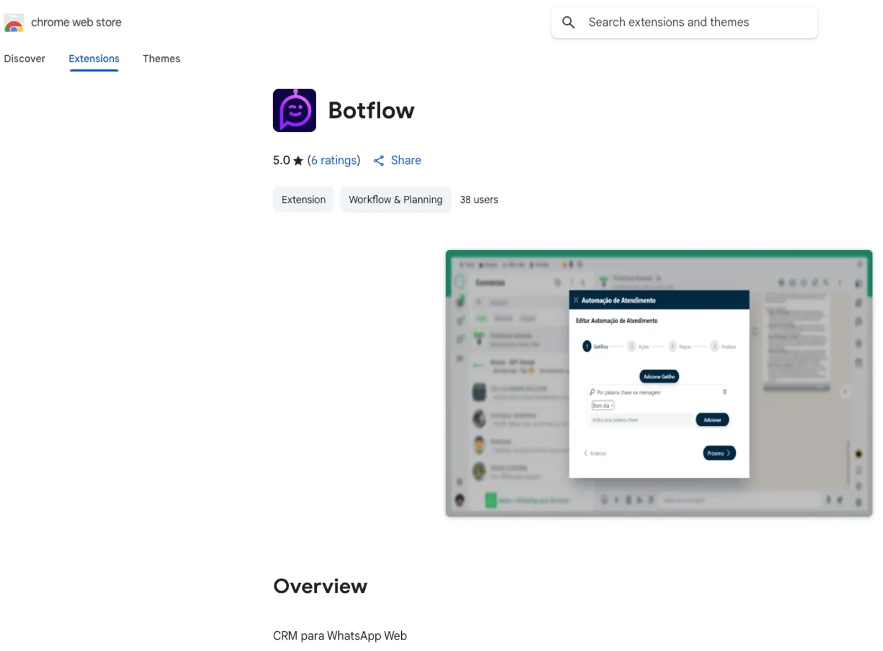Click the Share link
The image size is (883, 651).
(x=406, y=161)
